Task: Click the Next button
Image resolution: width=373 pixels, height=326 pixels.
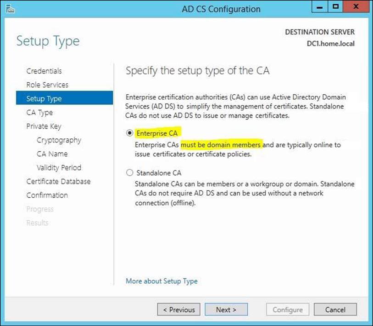Action: (226, 310)
